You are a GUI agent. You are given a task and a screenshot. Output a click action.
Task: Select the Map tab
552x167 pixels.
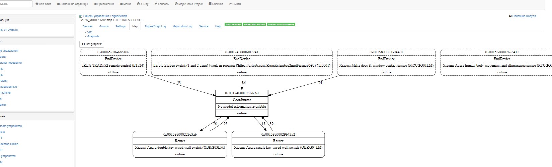(135, 26)
